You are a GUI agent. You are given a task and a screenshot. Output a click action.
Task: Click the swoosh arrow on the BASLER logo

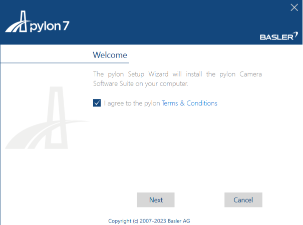295,34
